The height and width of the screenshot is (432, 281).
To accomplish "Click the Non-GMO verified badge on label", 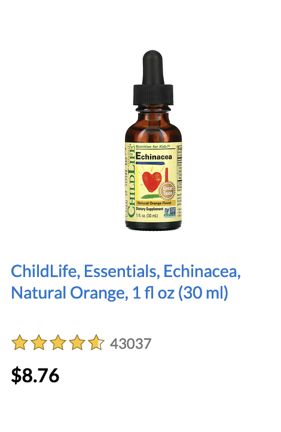I will [x=170, y=212].
